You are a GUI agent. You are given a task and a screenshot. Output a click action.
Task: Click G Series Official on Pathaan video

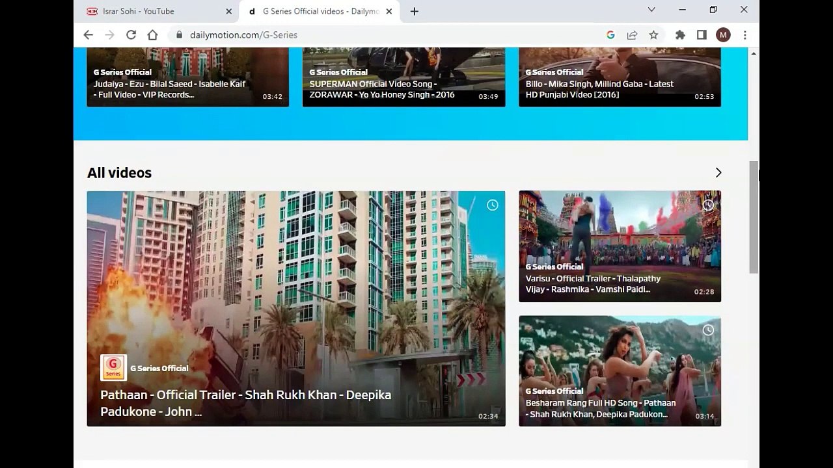click(x=159, y=368)
